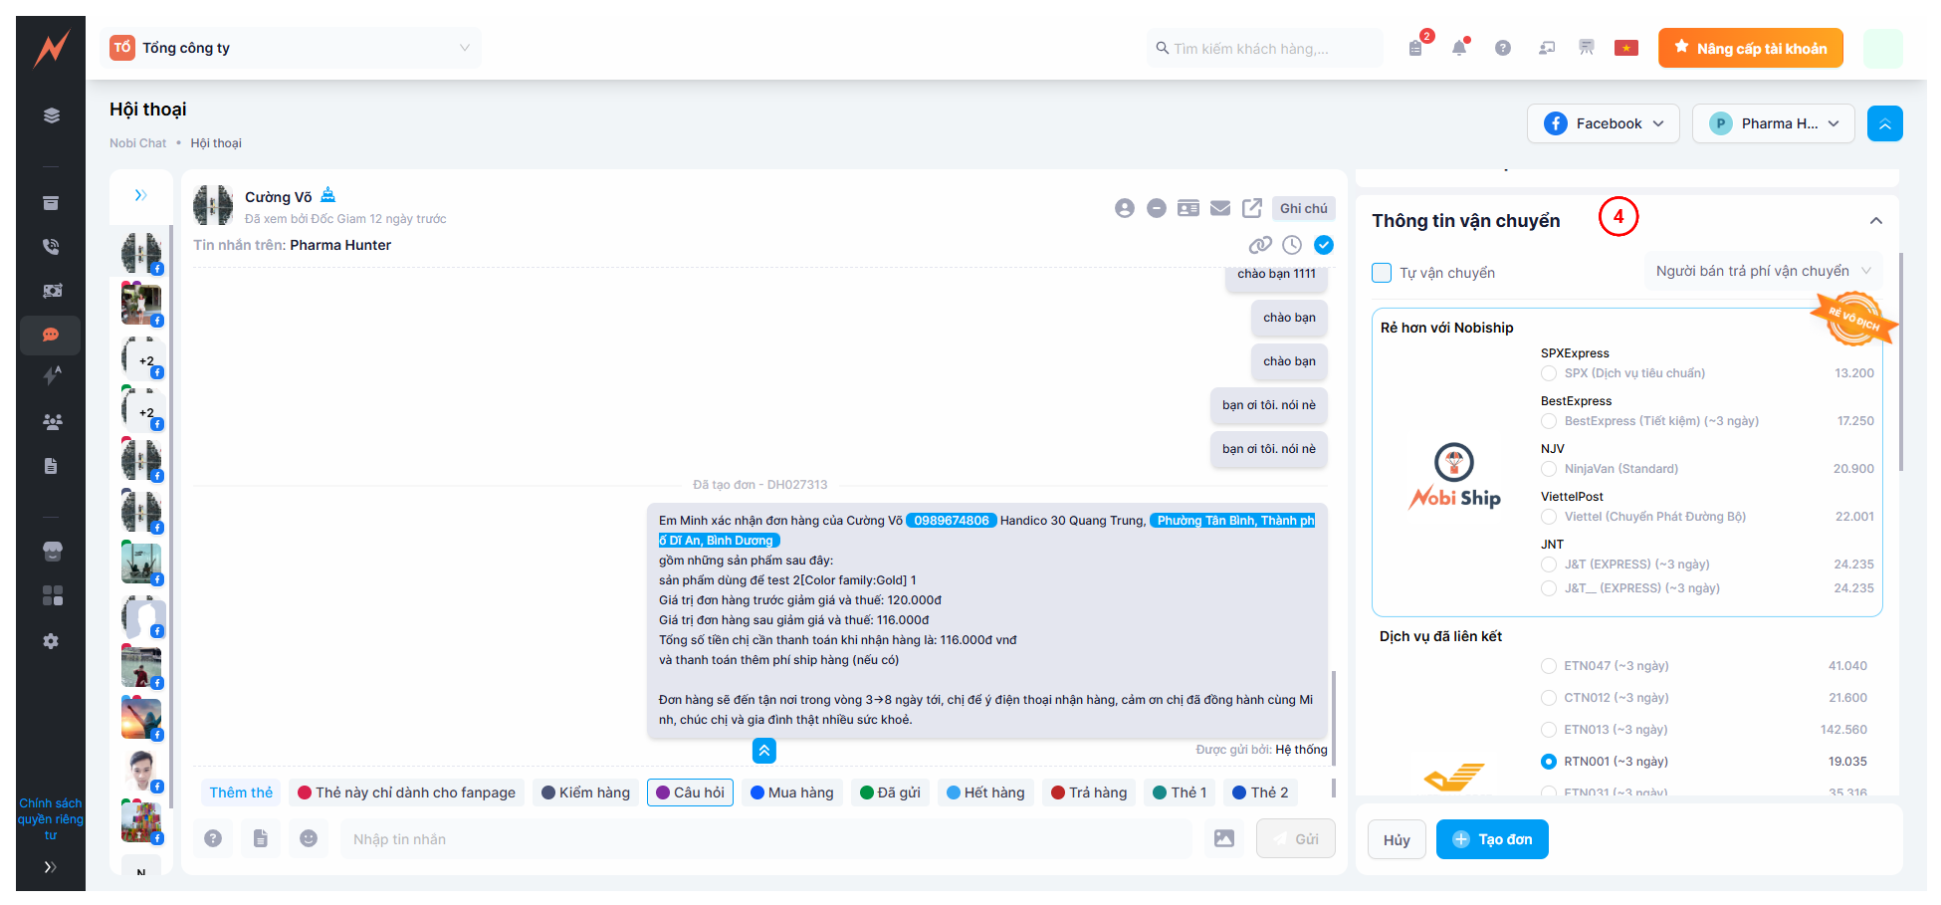Select SPX (Dịch vụ tiêu chuẩn) shipping option
The height and width of the screenshot is (905, 1941).
(1549, 373)
